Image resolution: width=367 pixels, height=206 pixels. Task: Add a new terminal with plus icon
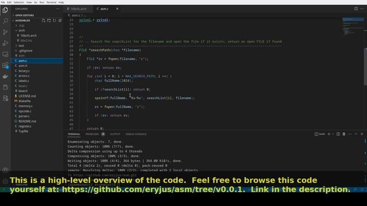pyautogui.click(x=329, y=134)
